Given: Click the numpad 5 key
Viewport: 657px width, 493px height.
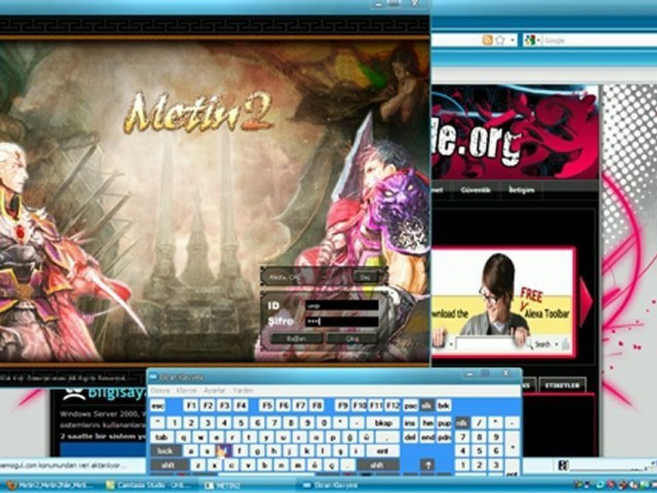Looking at the screenshot, I should pos(479,451).
